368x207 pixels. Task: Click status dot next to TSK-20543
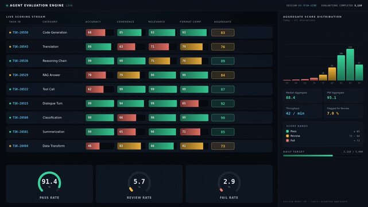pos(10,47)
